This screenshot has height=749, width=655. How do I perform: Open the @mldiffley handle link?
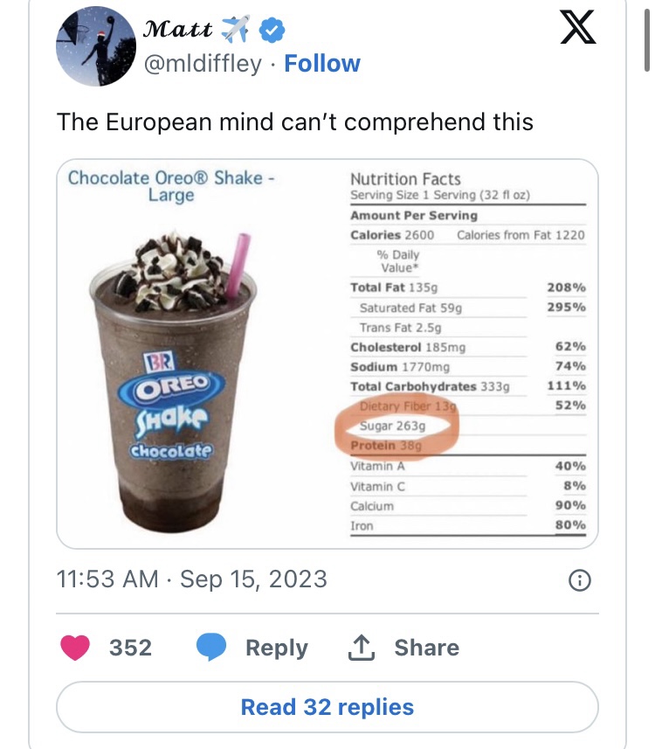(202, 64)
